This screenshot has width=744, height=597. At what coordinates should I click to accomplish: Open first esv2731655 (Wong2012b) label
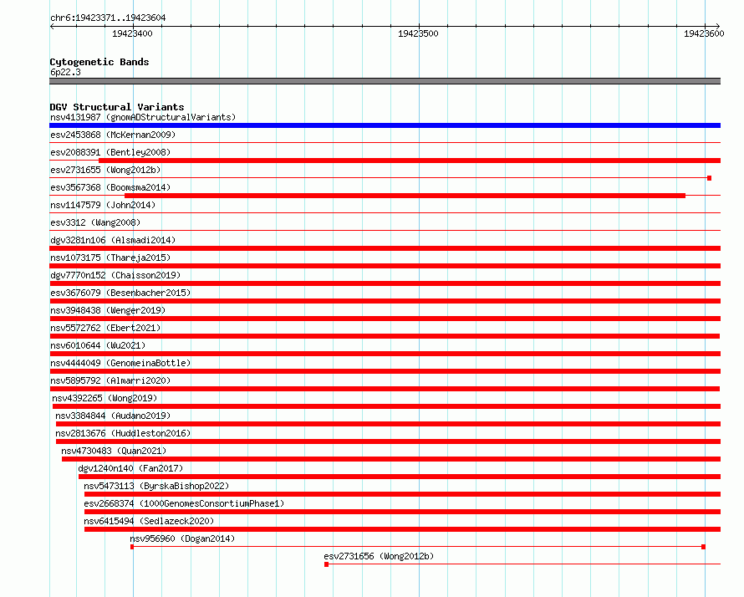click(x=105, y=170)
